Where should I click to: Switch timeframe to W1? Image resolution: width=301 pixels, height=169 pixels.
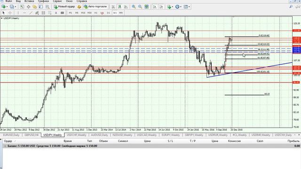[115, 13]
